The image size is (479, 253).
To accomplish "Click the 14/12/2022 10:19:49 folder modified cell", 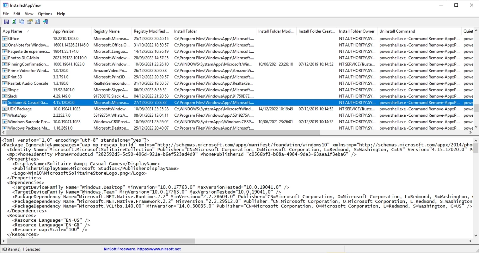I will [276, 109].
